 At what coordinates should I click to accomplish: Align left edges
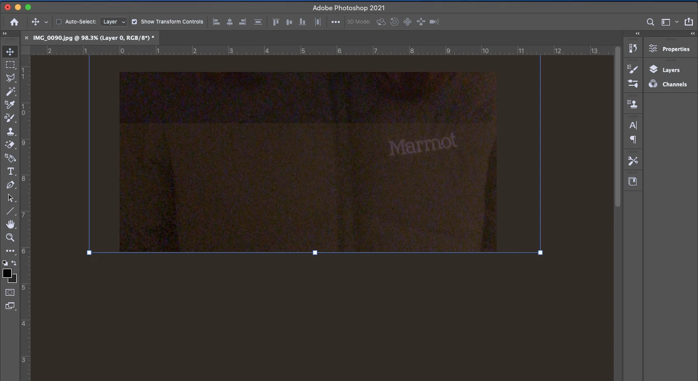tap(216, 22)
